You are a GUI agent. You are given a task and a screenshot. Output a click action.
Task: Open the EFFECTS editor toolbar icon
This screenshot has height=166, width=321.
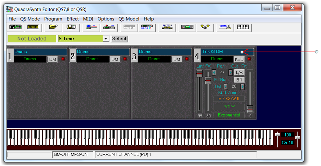[x=167, y=28]
